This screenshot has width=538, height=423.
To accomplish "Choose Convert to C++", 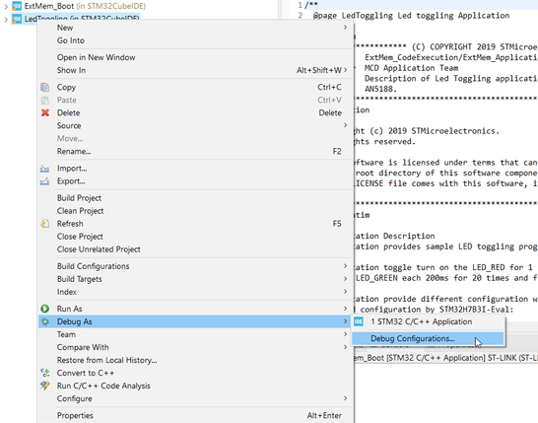I will [195, 373].
